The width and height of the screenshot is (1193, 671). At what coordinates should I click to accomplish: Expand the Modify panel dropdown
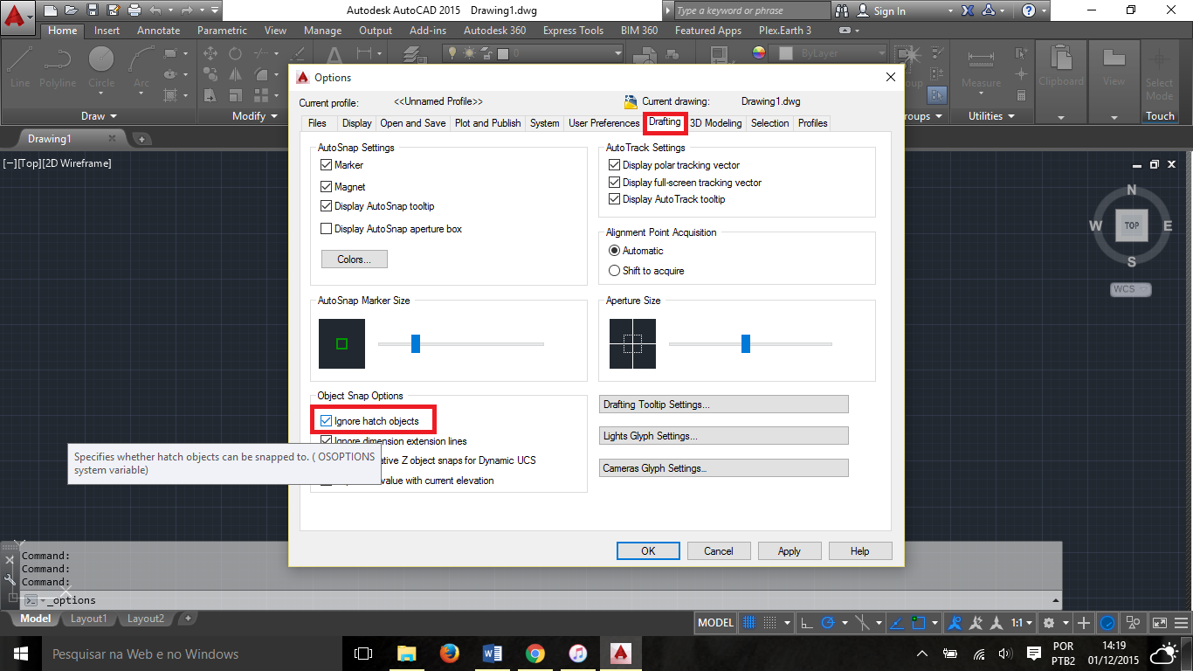coord(276,115)
